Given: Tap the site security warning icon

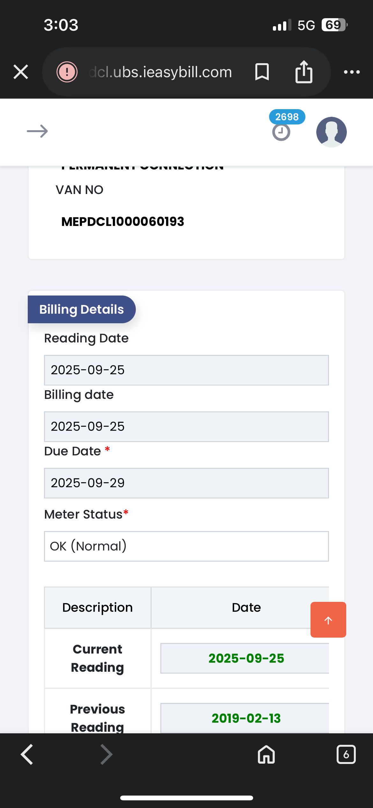Looking at the screenshot, I should (x=67, y=72).
